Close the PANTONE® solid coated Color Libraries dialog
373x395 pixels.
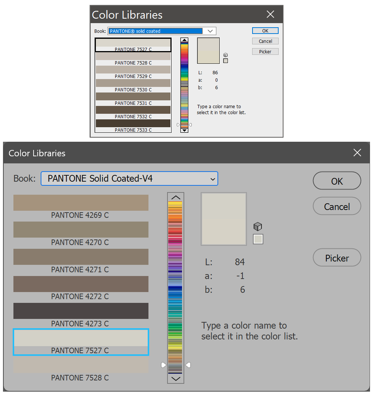point(270,14)
